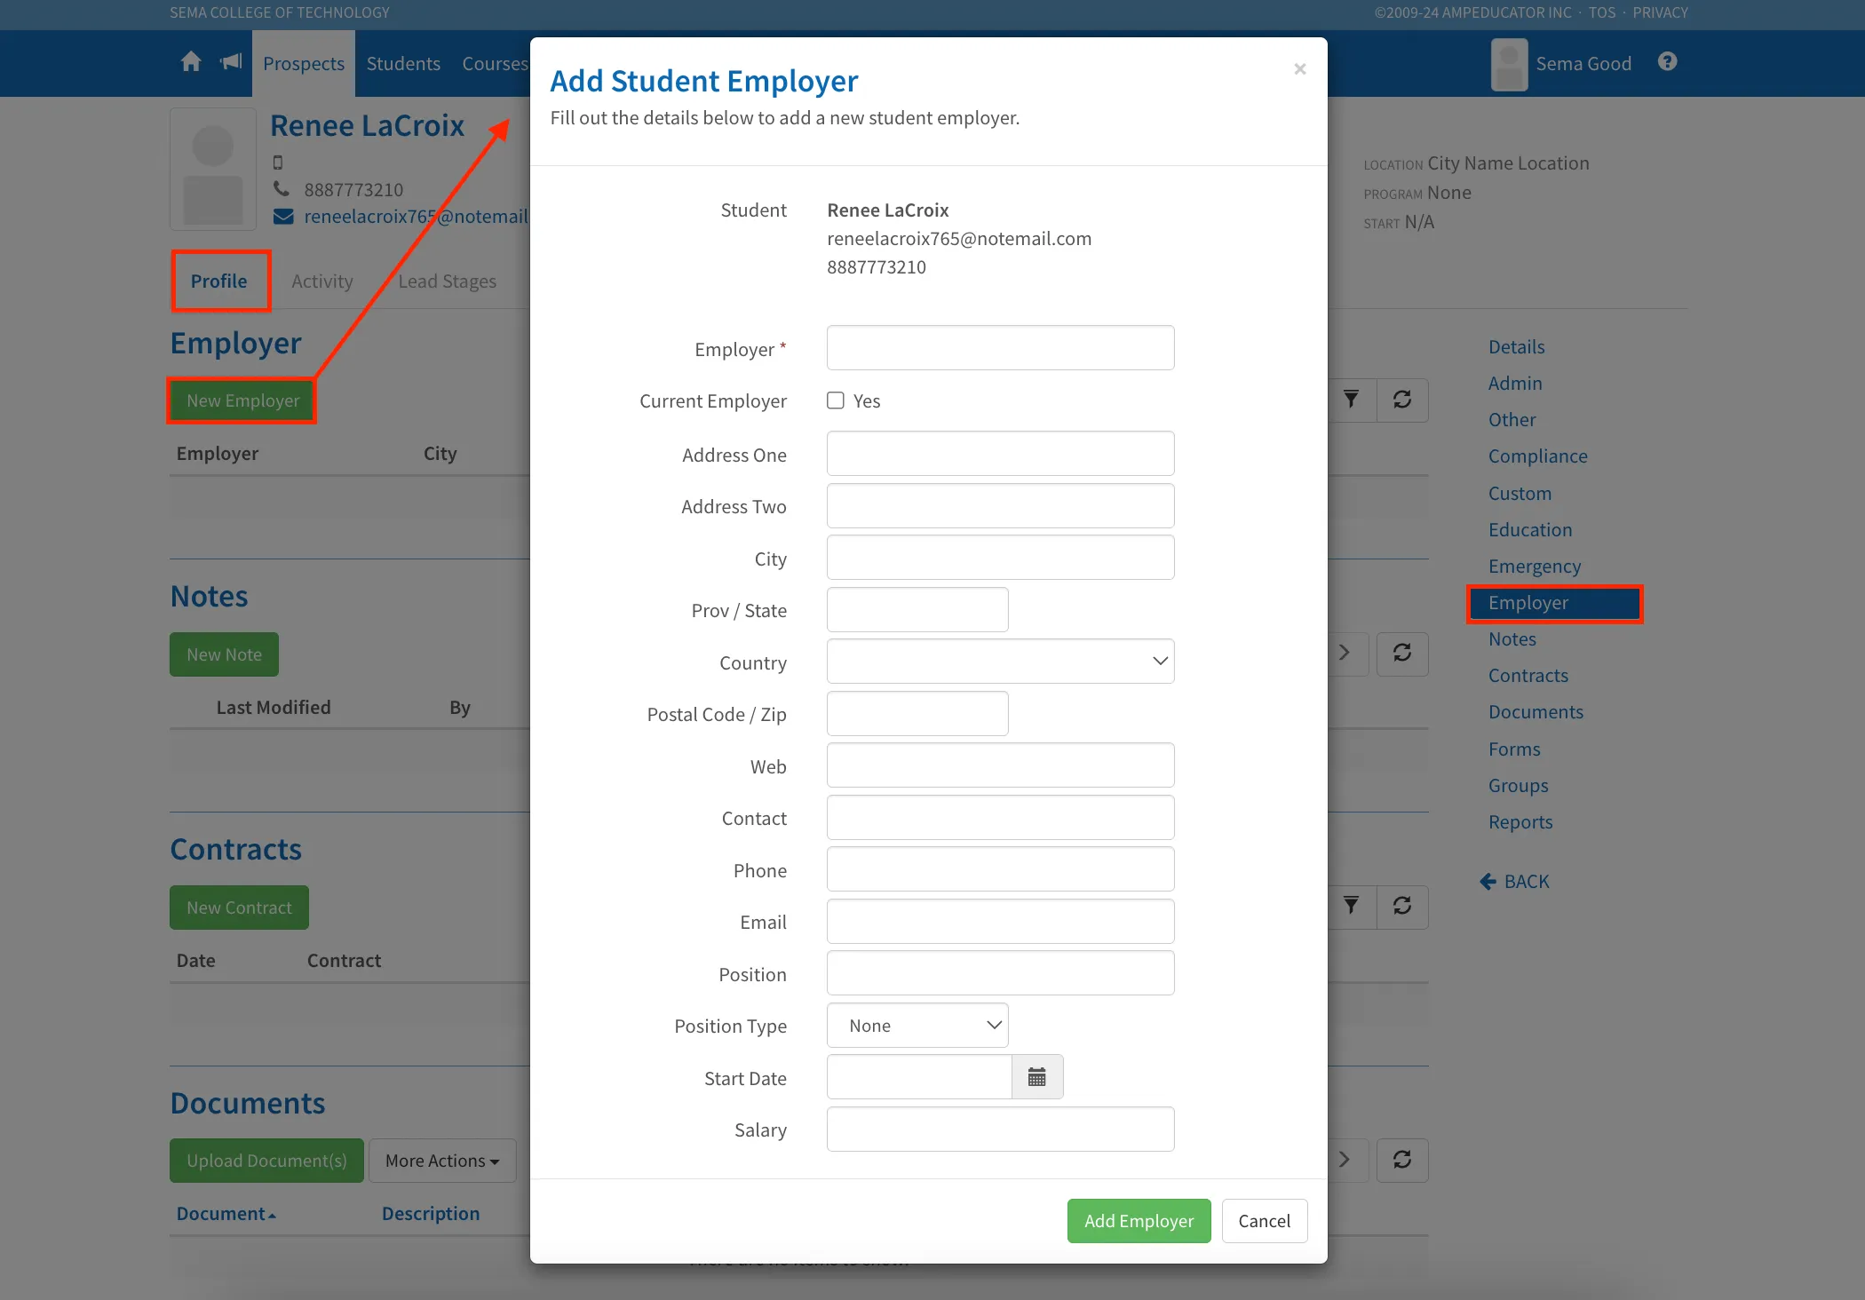
Task: Open the Documents sidebar link
Action: tap(1536, 712)
